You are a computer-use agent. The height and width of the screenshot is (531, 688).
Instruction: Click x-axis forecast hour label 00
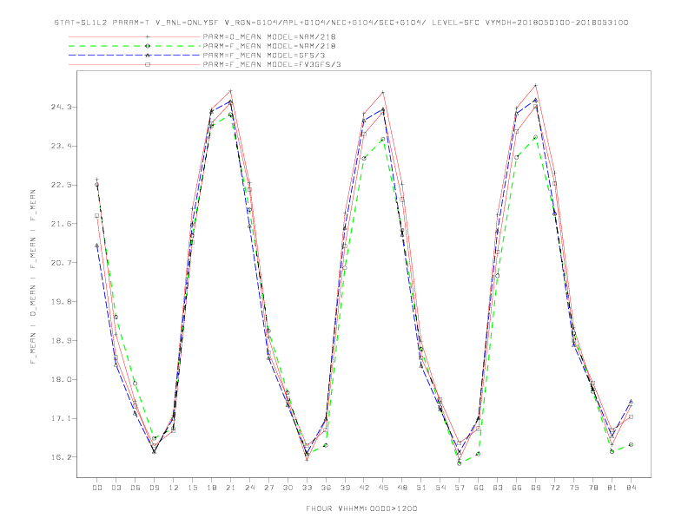(97, 488)
